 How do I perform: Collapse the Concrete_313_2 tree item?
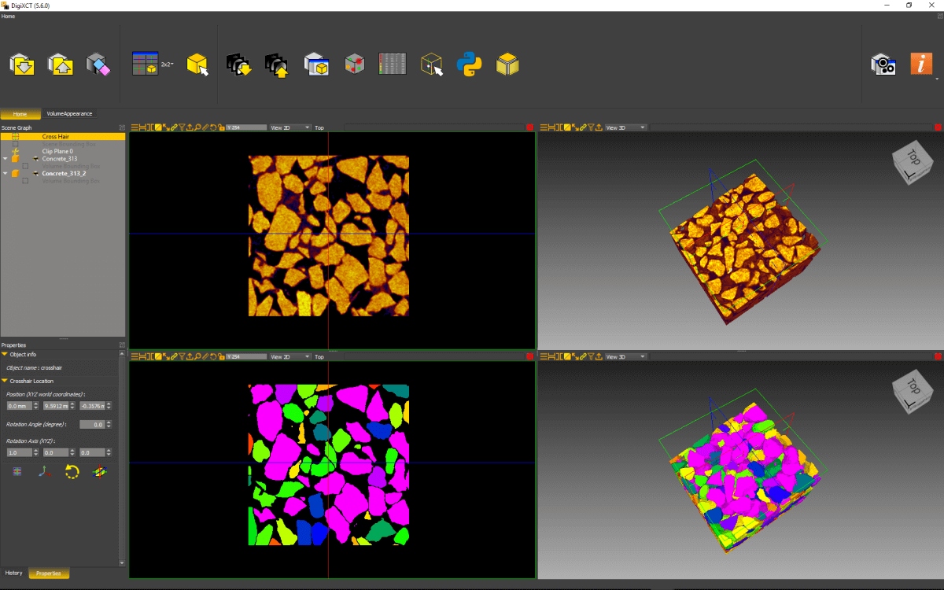[x=5, y=173]
